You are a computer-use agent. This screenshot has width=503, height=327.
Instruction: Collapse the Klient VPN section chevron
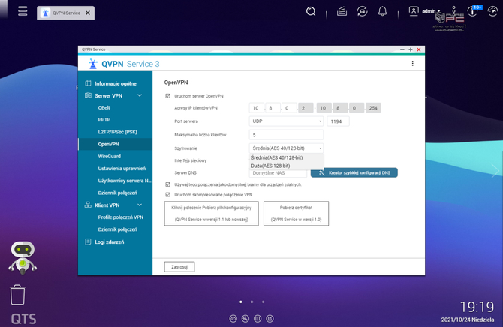(140, 205)
